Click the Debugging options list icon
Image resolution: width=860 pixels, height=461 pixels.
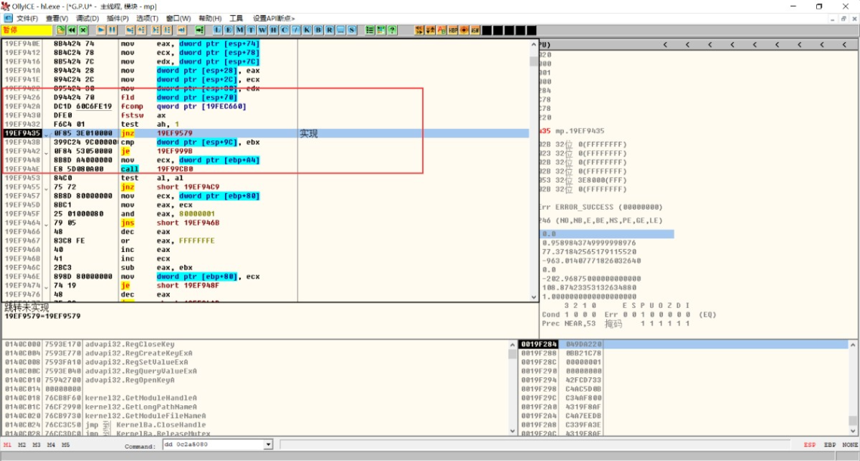pos(370,30)
